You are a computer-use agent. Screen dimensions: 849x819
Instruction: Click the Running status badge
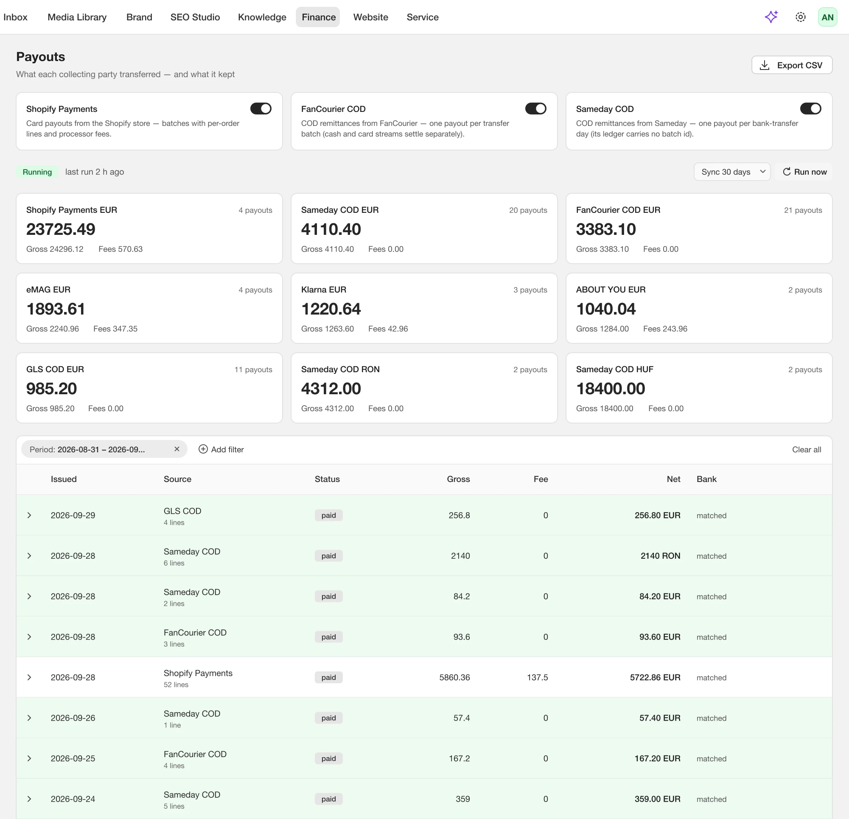[x=37, y=172]
